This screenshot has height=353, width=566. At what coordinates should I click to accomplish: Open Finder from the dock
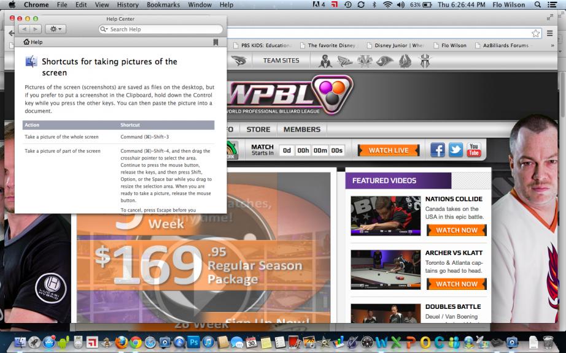click(x=20, y=342)
